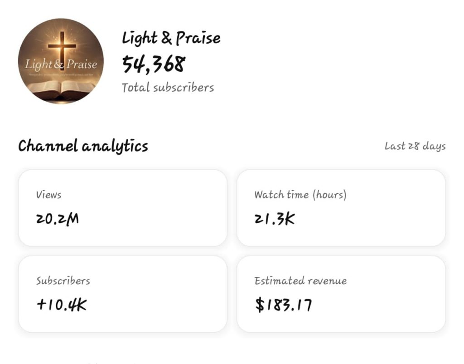464x364 pixels.
Task: Click the 20.2M views value
Action: point(57,219)
